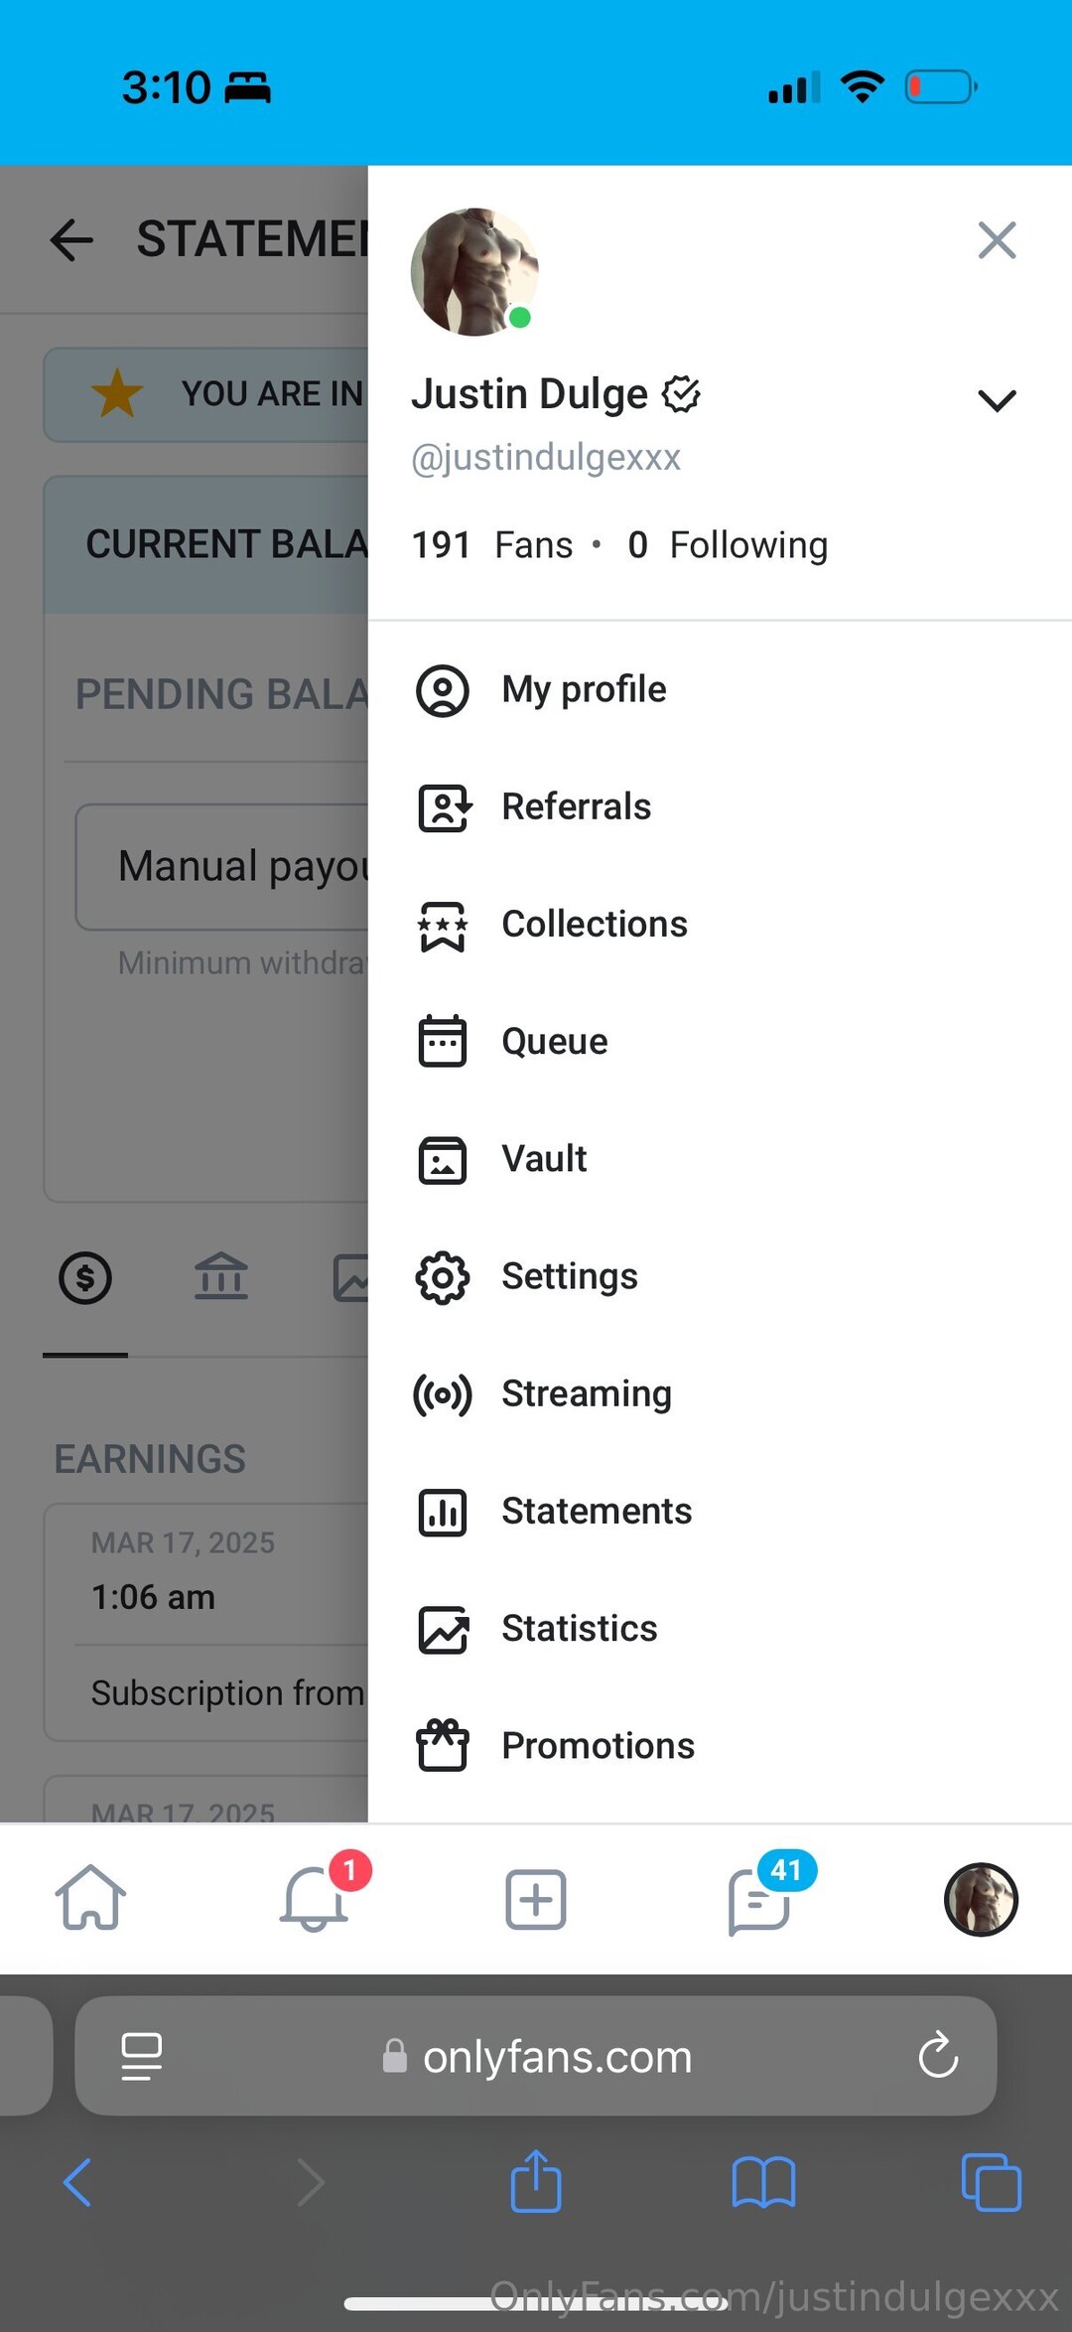
Task: Tap the earnings dollar tab icon
Action: pos(85,1277)
